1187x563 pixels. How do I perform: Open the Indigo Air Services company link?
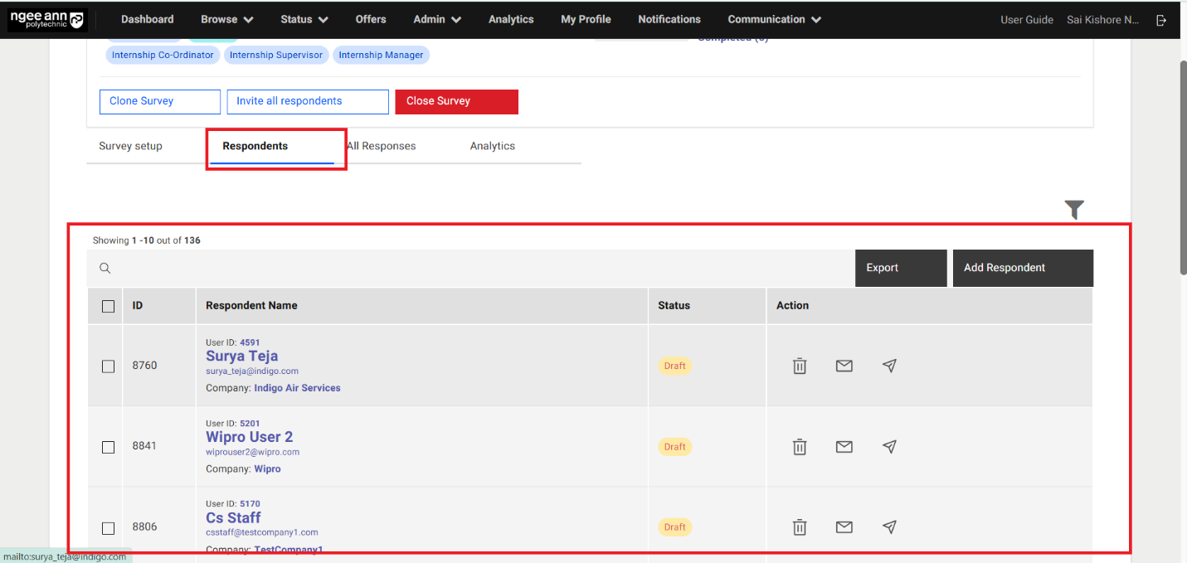click(x=297, y=388)
